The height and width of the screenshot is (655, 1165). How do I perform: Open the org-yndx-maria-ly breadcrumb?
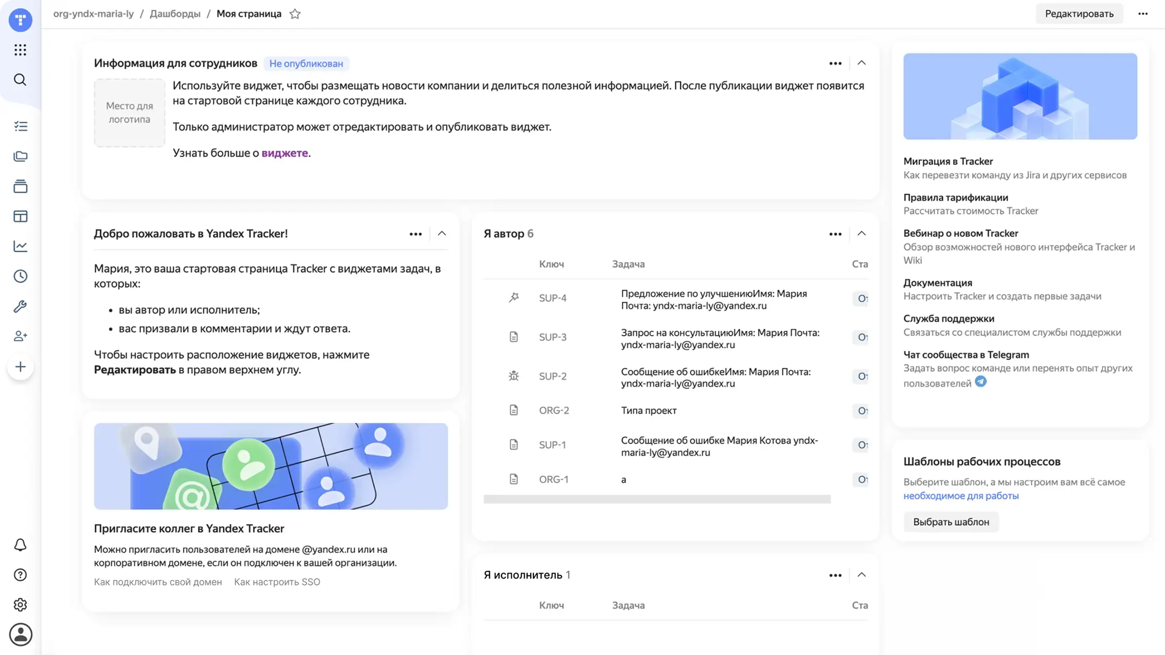tap(94, 14)
